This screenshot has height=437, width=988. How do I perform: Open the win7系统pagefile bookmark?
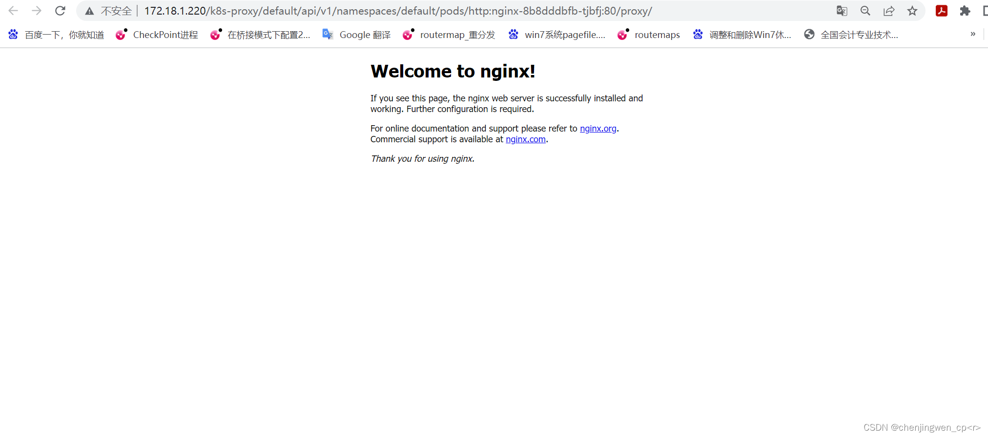pyautogui.click(x=556, y=35)
